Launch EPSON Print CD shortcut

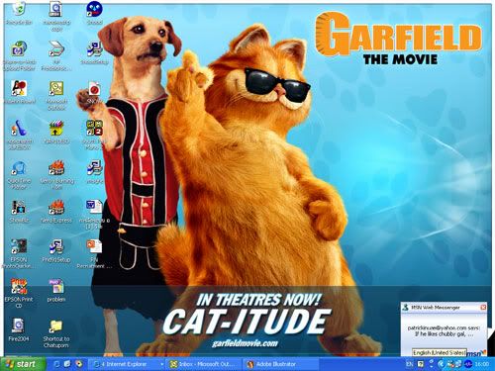coord(19,286)
